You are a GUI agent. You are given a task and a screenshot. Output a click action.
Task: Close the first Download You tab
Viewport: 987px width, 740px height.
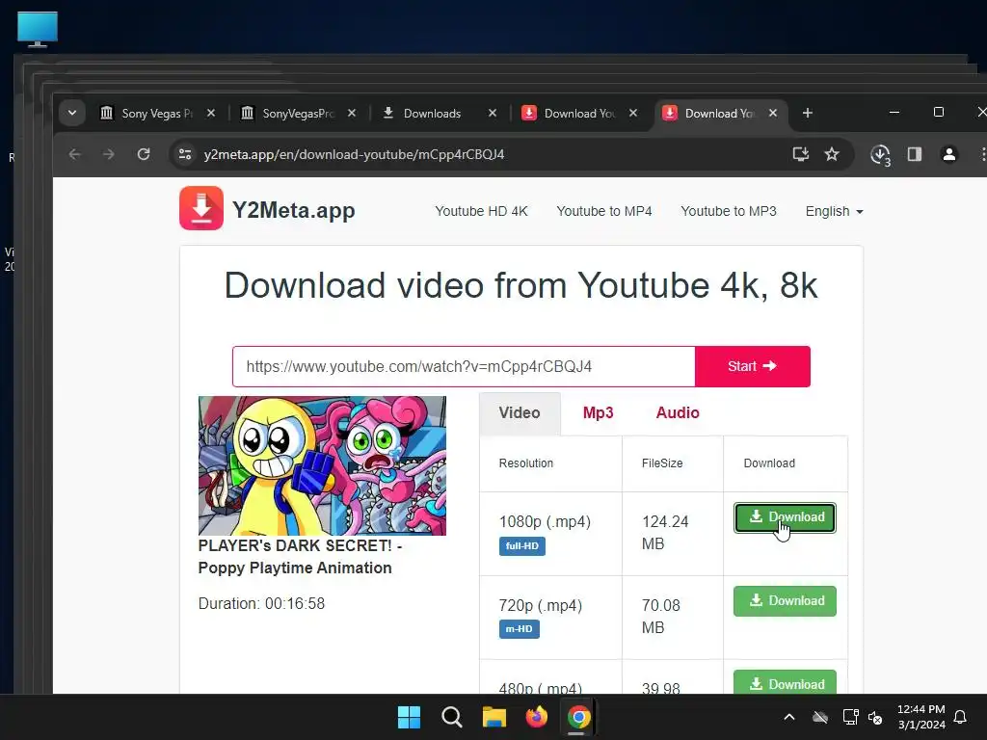click(x=633, y=114)
